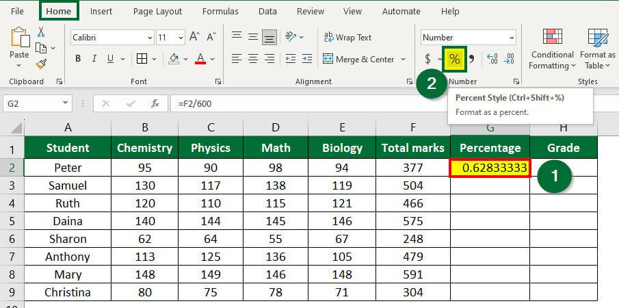Viewport: 619px width, 308px height.
Task: Apply red Font Color A
Action: coord(200,59)
